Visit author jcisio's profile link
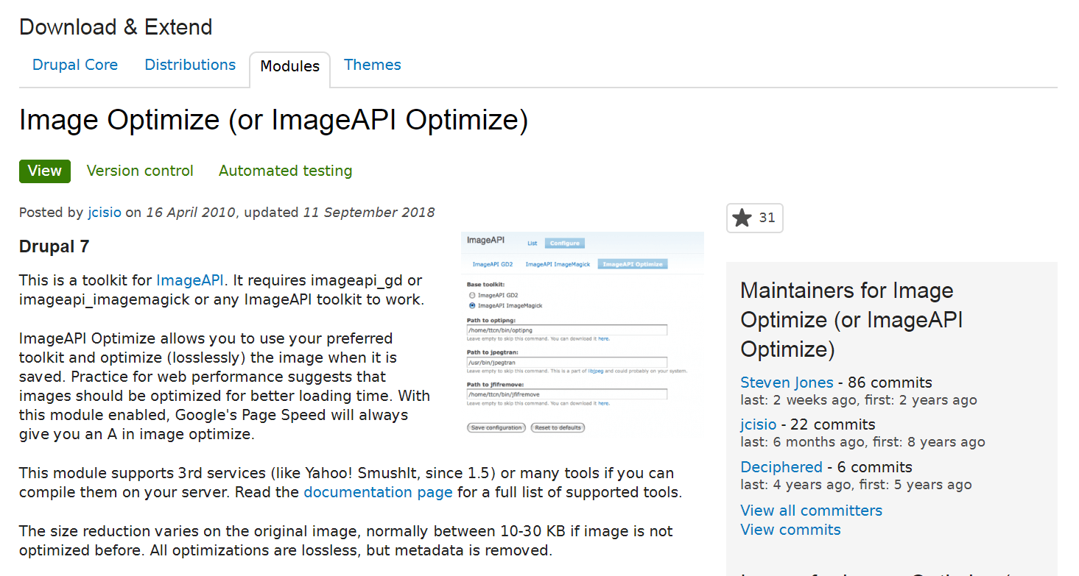 point(104,213)
